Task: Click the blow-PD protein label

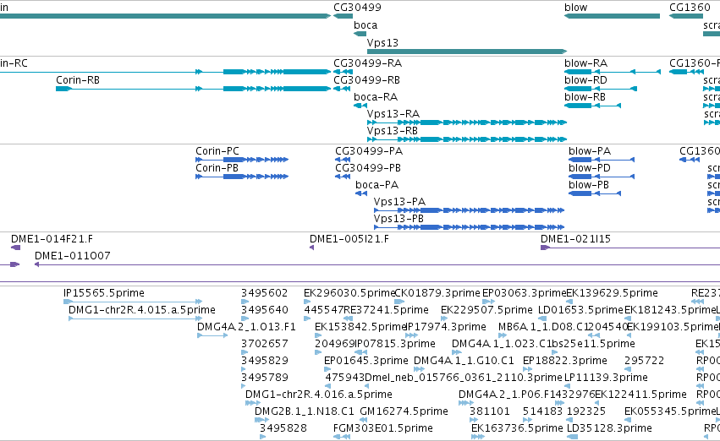Action: (x=590, y=168)
